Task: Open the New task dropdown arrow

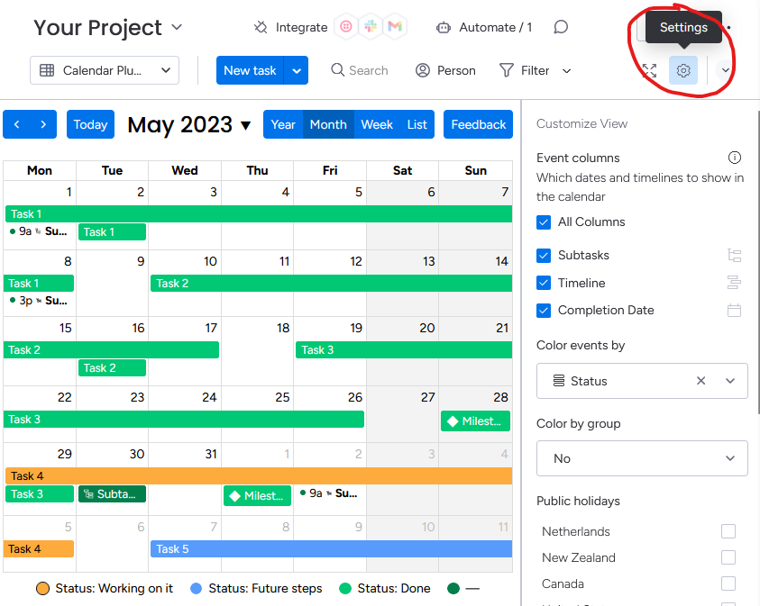Action: [297, 70]
